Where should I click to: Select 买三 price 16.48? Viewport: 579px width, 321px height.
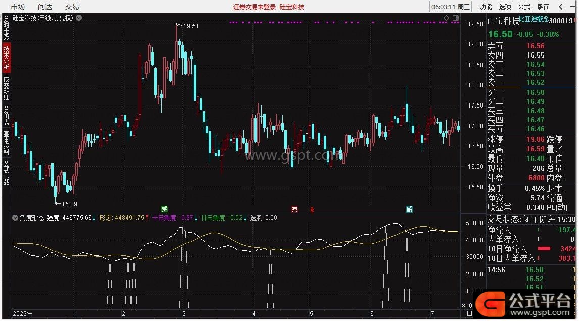point(536,111)
